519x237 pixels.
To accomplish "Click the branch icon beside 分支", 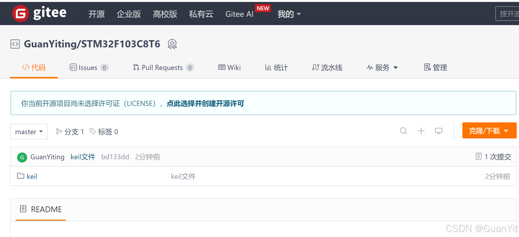I will click(59, 131).
